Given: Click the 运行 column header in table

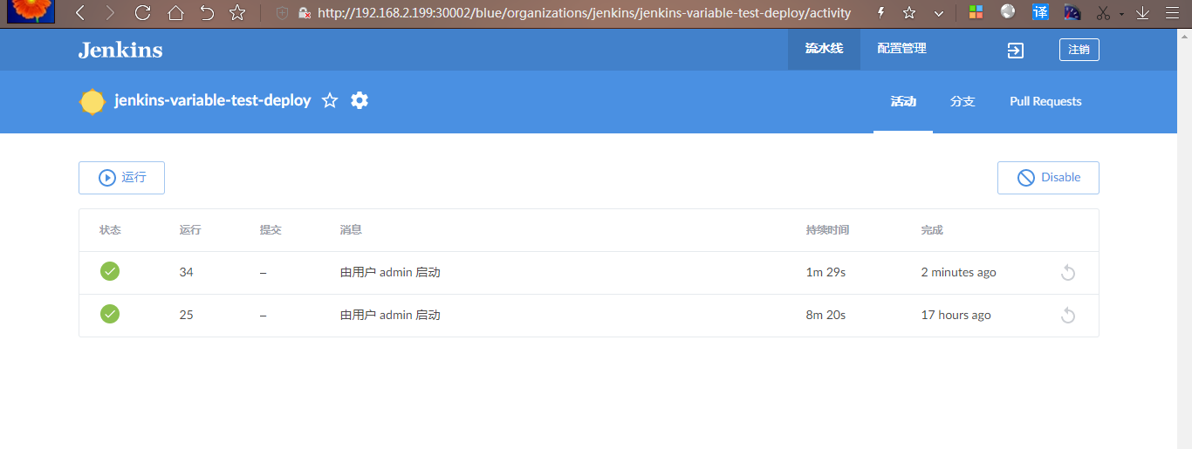Looking at the screenshot, I should 190,230.
